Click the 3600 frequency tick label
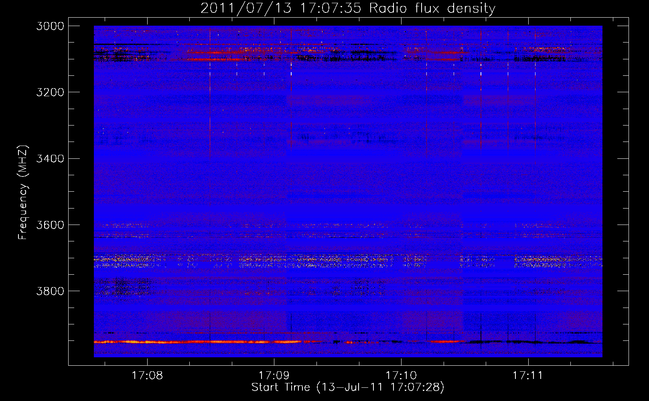This screenshot has height=401, width=649. [50, 225]
